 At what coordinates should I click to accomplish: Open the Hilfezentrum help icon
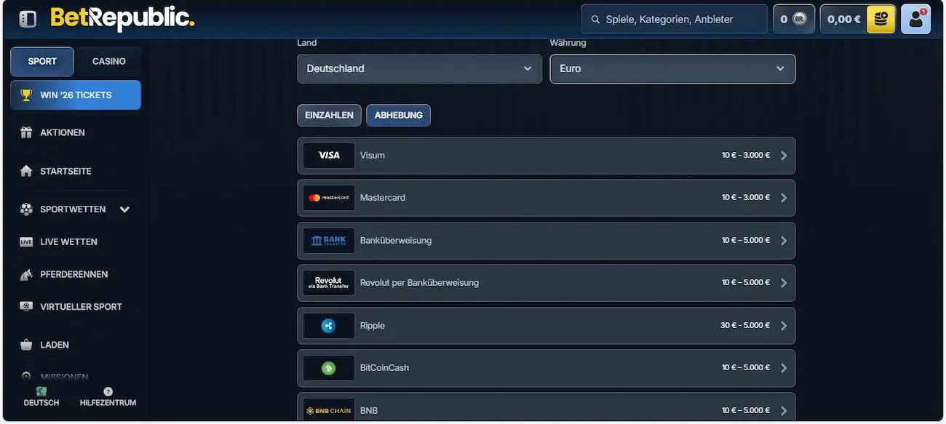tap(108, 392)
